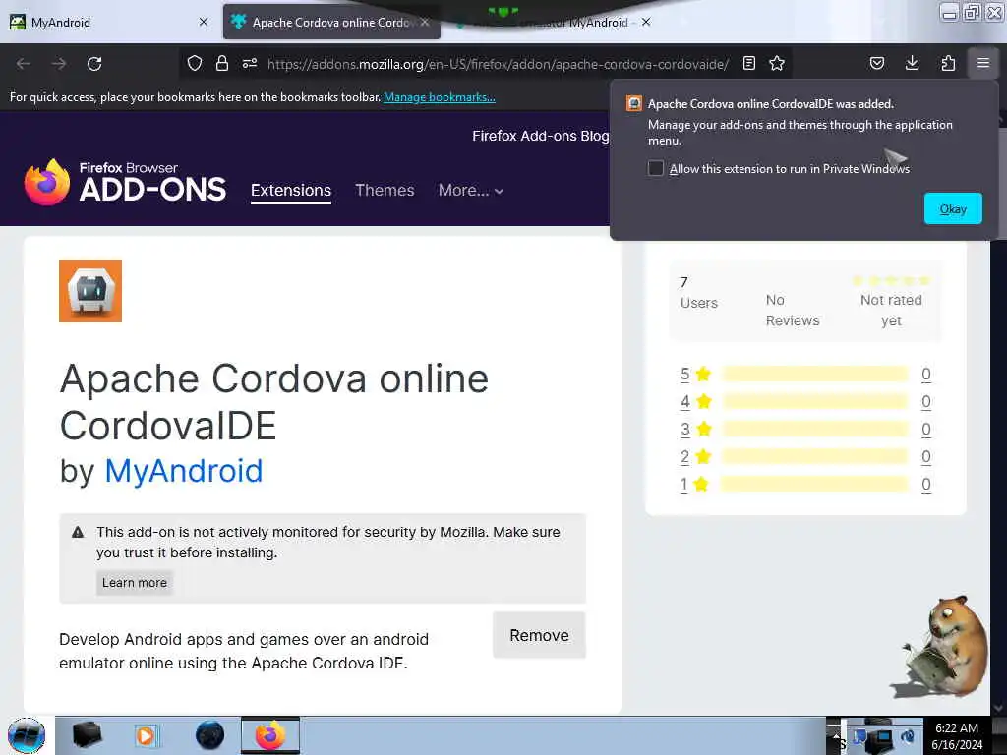Open the Downloads panel
This screenshot has height=755, width=1007.
point(912,63)
